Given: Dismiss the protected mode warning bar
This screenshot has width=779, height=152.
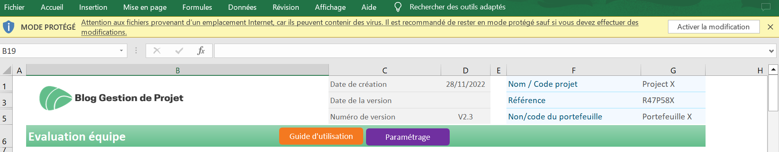Looking at the screenshot, I should point(770,27).
